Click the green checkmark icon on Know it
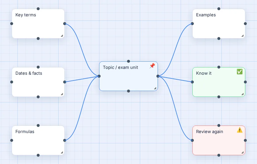This screenshot has width=257, height=164. [240, 71]
